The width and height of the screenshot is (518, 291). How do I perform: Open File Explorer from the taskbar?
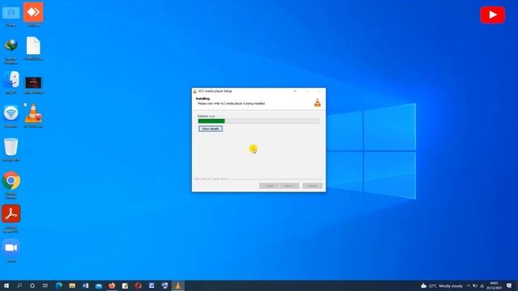72,285
